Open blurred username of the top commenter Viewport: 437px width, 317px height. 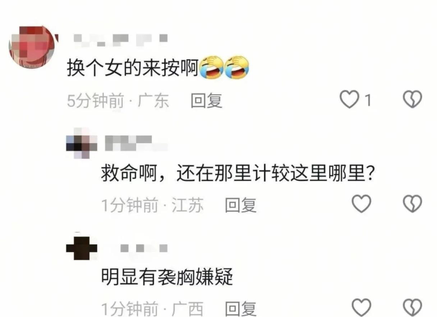120,39
